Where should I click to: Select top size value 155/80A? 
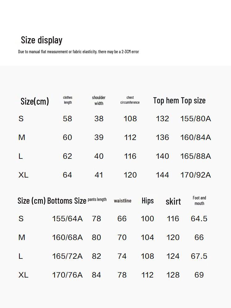point(196,119)
